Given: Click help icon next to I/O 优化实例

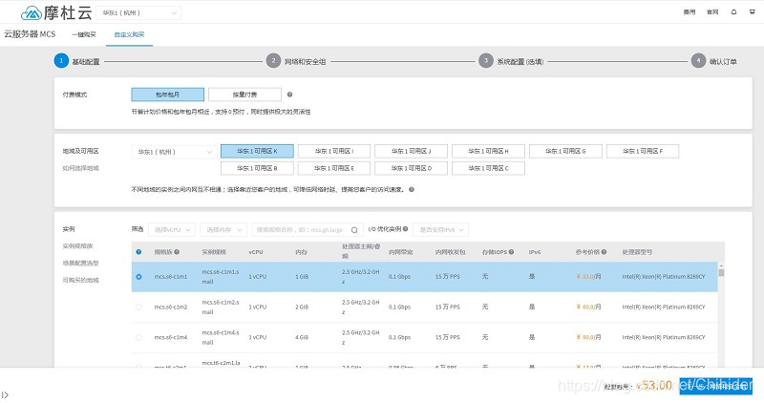Looking at the screenshot, I should (405, 229).
